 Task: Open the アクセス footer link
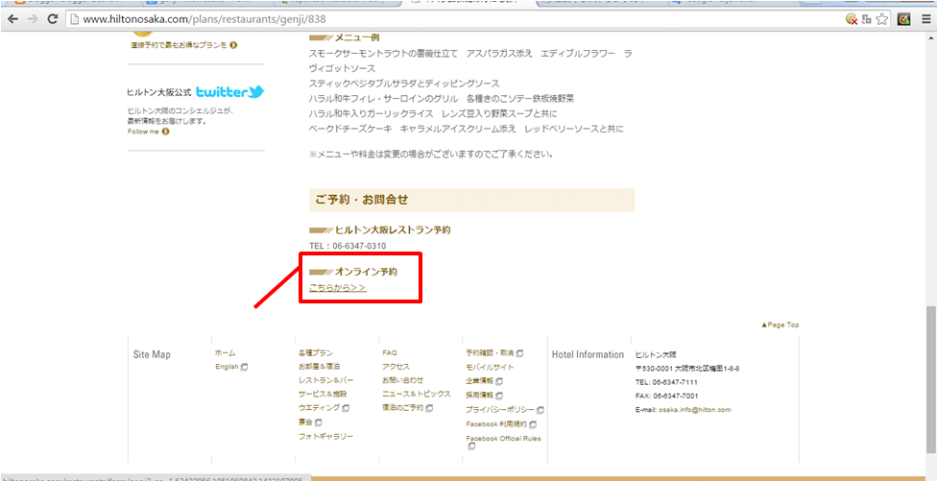pyautogui.click(x=396, y=367)
